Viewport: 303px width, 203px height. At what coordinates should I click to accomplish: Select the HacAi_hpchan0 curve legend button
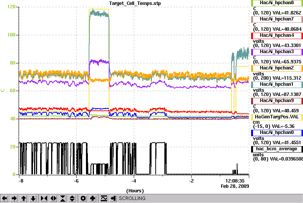277,133
